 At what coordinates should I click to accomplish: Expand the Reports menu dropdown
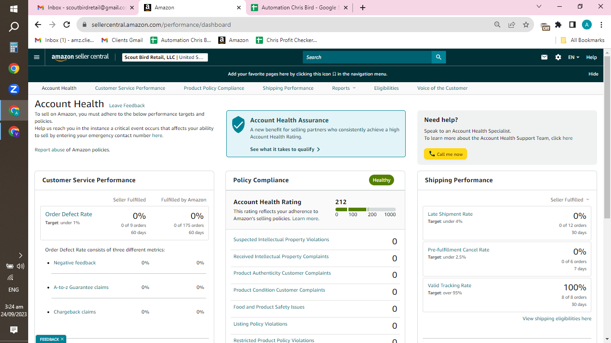(x=344, y=88)
